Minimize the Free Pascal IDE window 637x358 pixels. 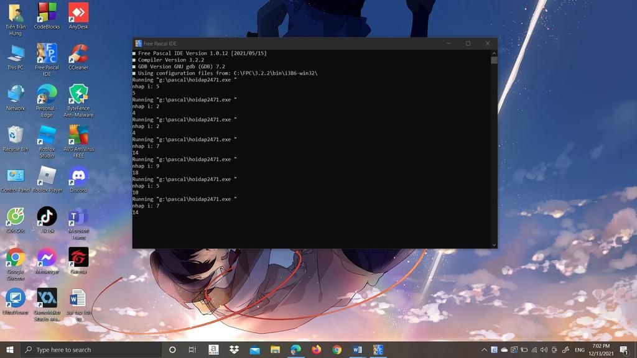coord(449,44)
